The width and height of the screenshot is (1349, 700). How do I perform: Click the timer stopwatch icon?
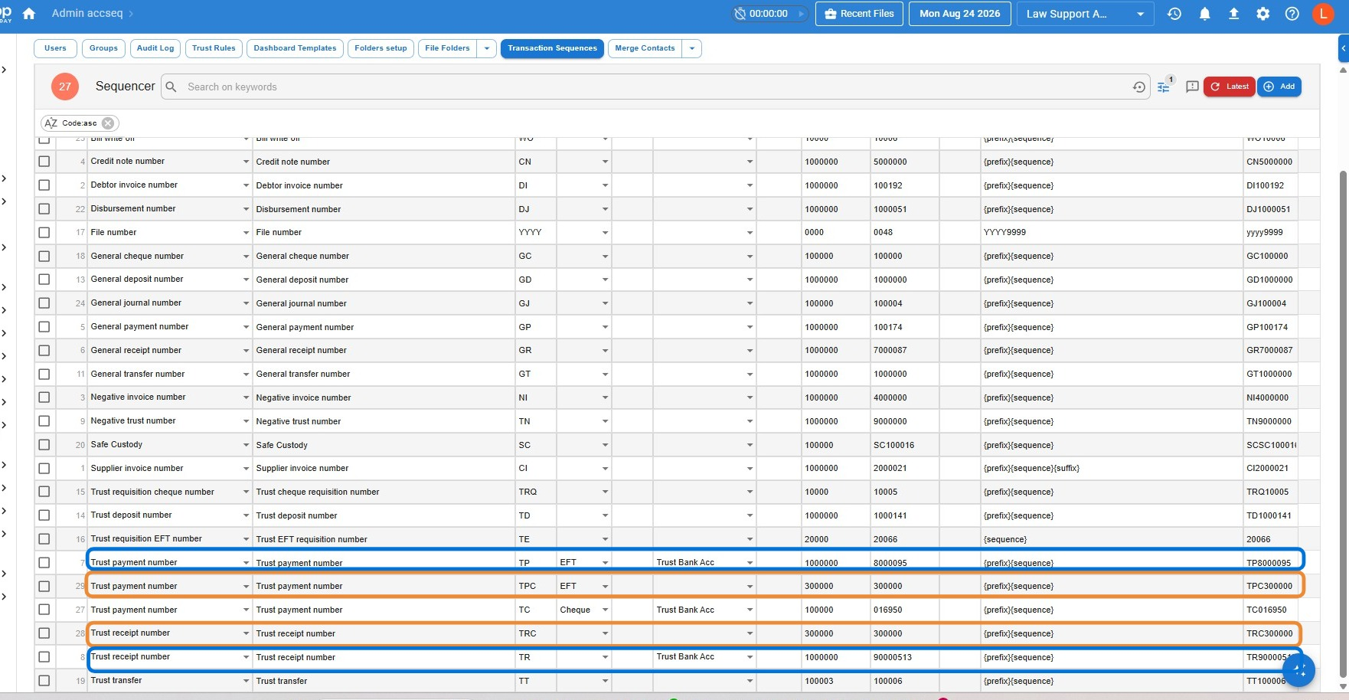(740, 14)
